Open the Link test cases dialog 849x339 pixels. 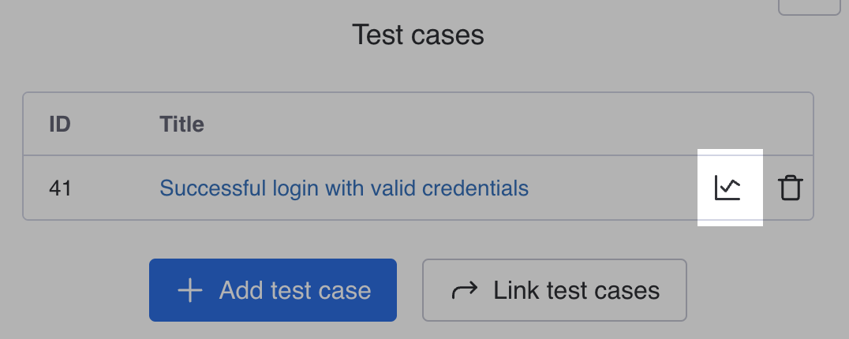coord(555,290)
